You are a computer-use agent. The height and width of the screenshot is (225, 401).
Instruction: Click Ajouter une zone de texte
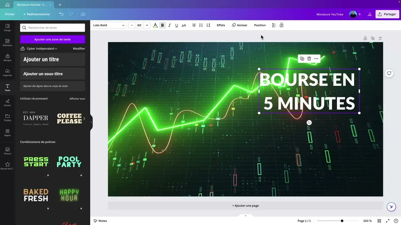pos(52,39)
